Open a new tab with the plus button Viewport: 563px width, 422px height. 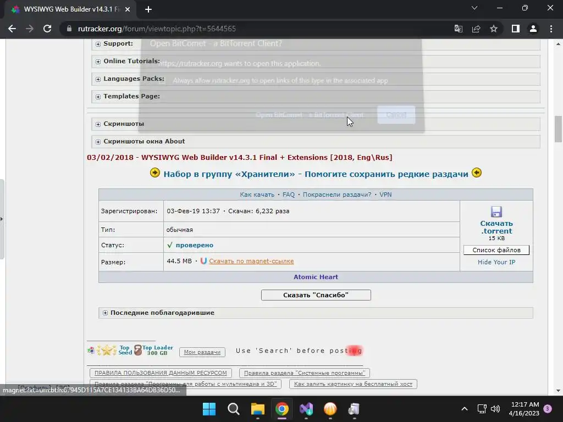click(x=148, y=9)
